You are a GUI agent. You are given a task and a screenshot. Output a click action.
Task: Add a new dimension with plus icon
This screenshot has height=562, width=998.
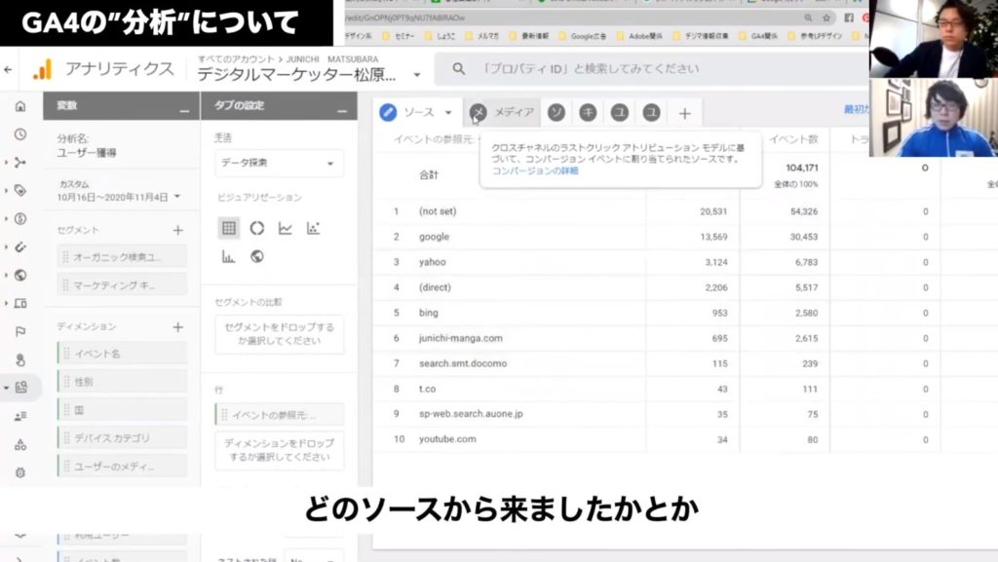(178, 326)
